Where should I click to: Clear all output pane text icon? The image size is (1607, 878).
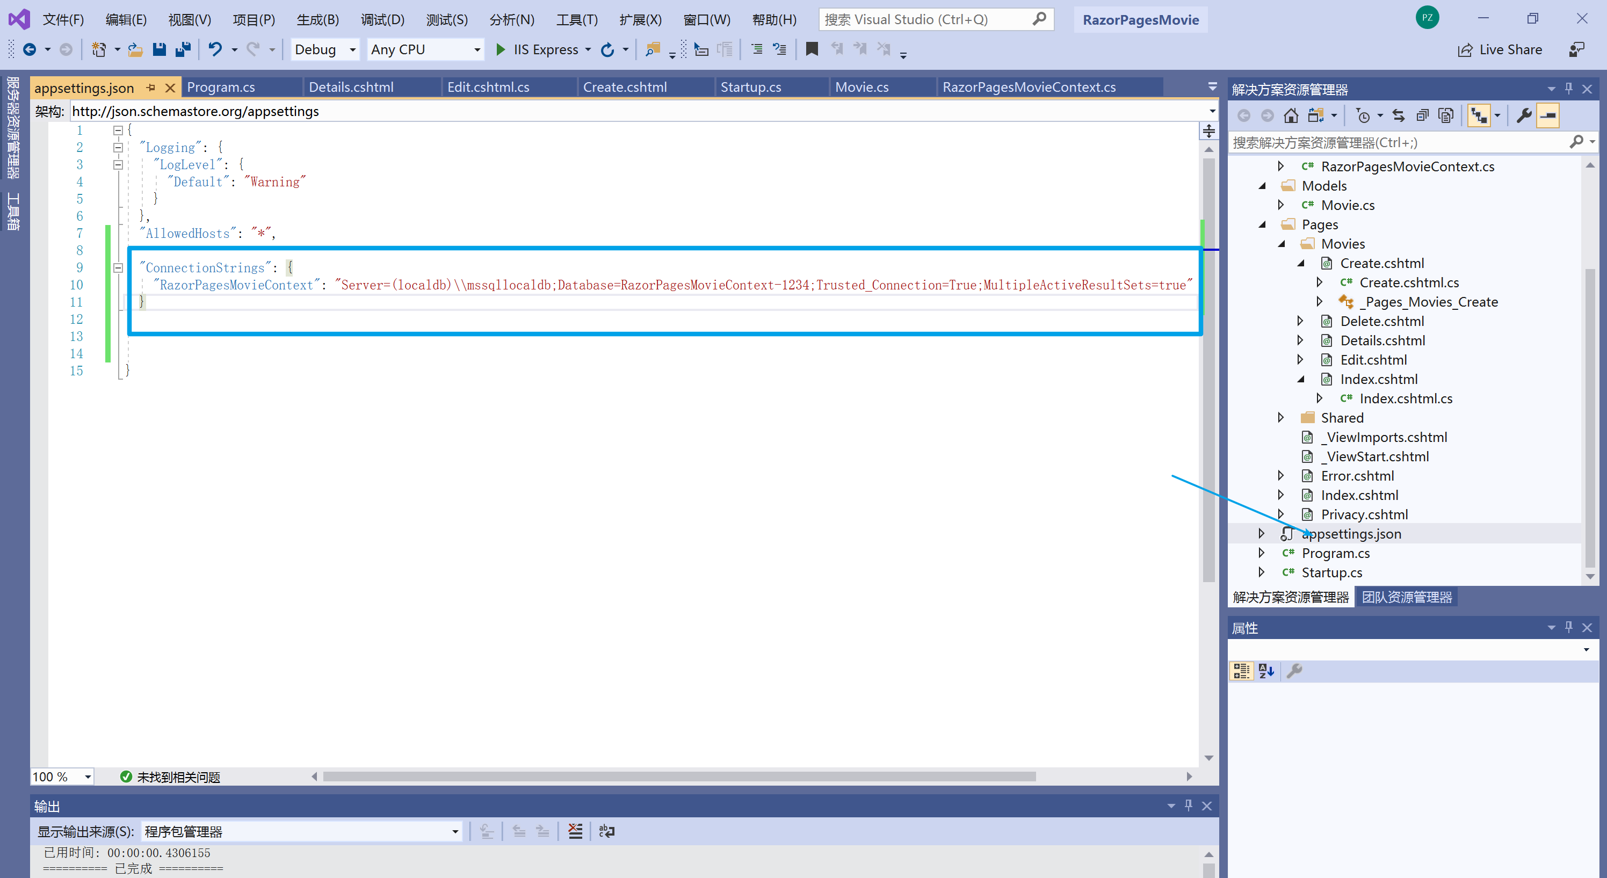pos(575,831)
